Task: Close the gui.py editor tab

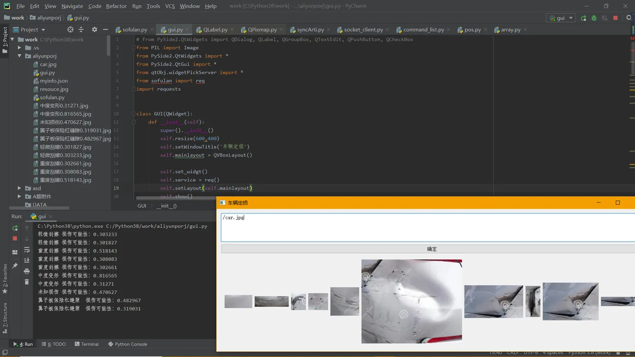Action: pos(187,30)
